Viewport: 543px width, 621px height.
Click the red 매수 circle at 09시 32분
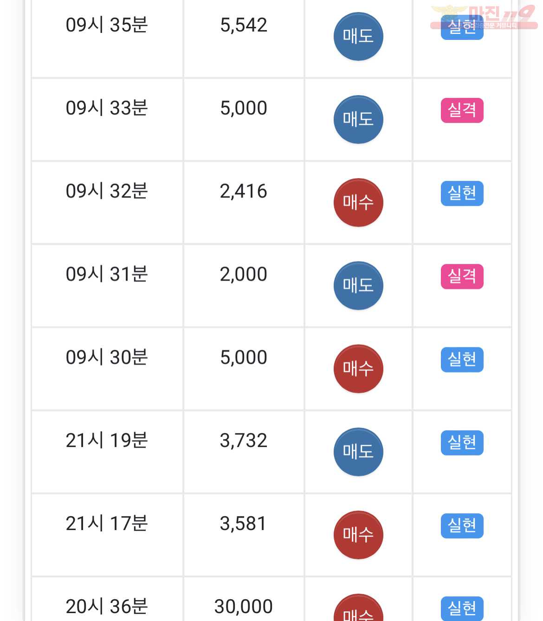click(x=358, y=202)
